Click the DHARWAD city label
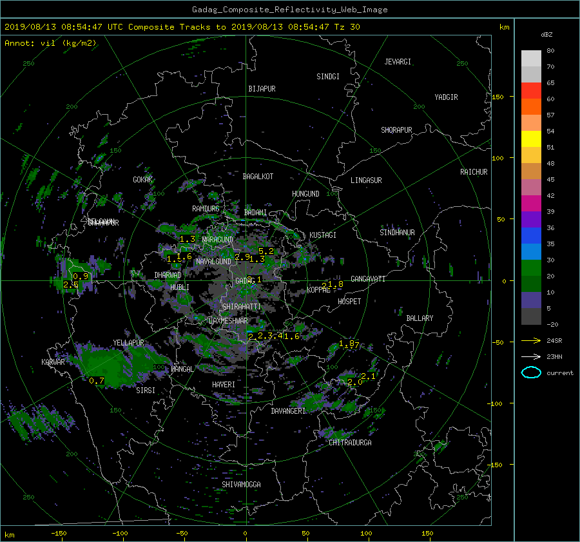Image resolution: width=580 pixels, height=542 pixels. coord(168,275)
